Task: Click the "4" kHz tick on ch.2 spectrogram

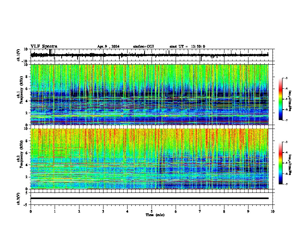Action: 27,165
